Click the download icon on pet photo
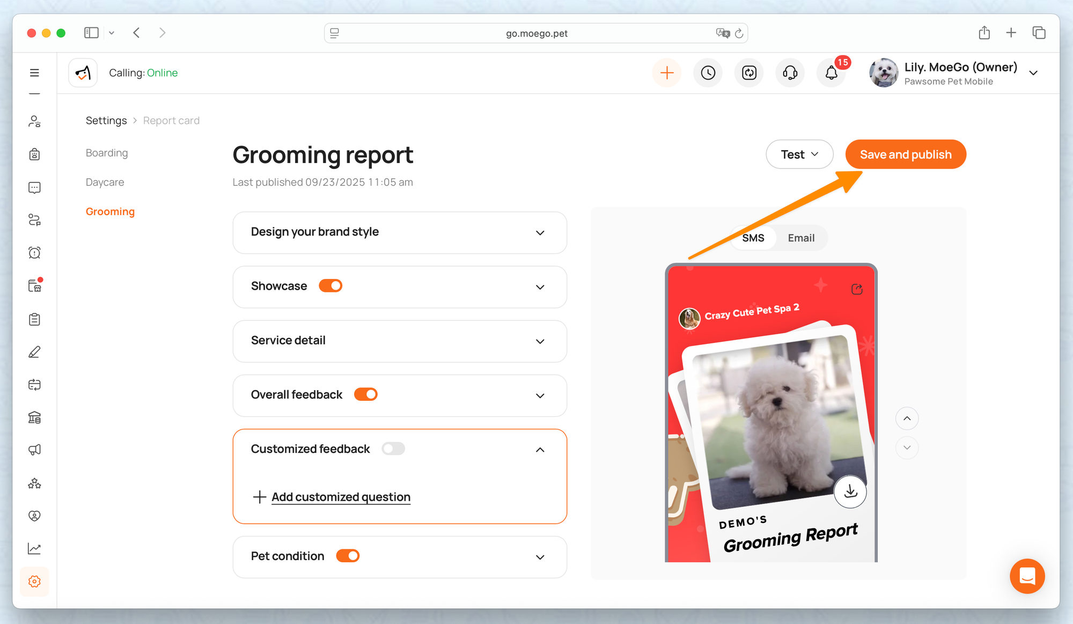The height and width of the screenshot is (624, 1073). coord(850,491)
